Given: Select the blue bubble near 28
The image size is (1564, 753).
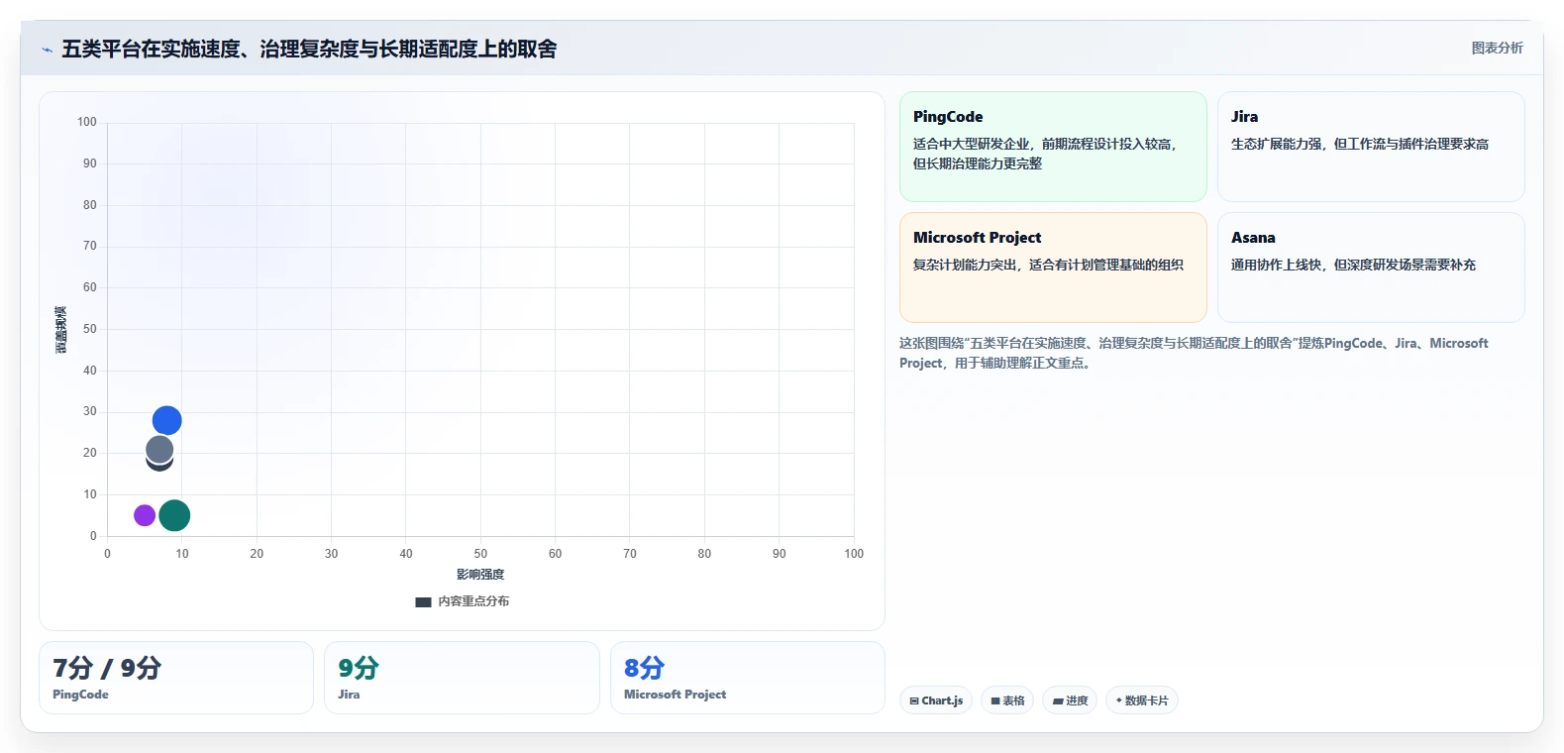Looking at the screenshot, I should 166,421.
